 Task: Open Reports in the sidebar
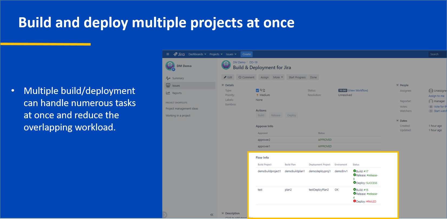177,93
